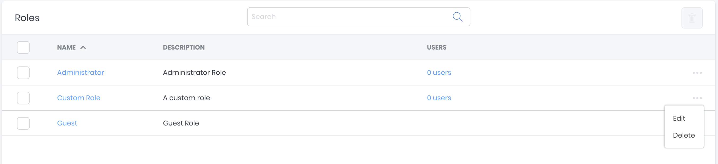Open Administrator row three-dot actions menu

697,73
